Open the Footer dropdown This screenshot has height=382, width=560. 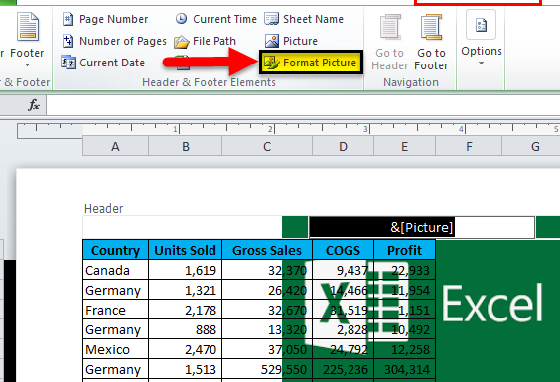tap(27, 40)
